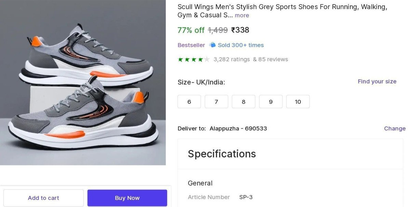The width and height of the screenshot is (410, 207).
Task: Select size 6
Action: coord(189,102)
